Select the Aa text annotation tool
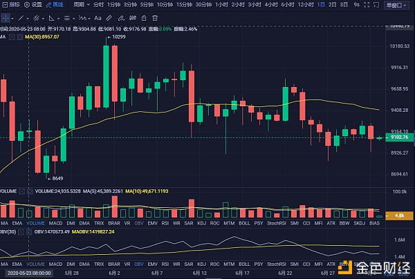 coord(98,18)
